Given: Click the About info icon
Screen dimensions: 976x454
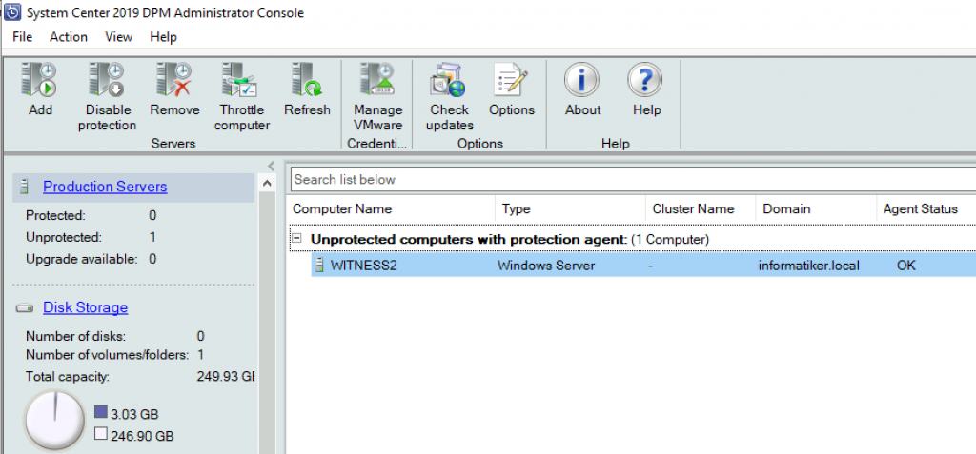Looking at the screenshot, I should (x=582, y=80).
